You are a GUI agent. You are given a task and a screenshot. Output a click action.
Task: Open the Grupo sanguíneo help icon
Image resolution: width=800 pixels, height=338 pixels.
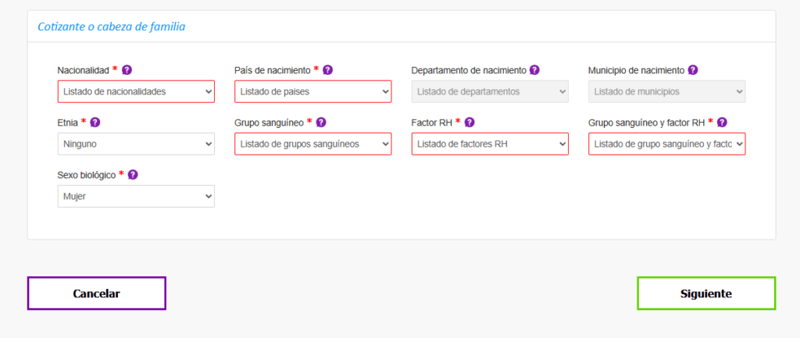321,123
